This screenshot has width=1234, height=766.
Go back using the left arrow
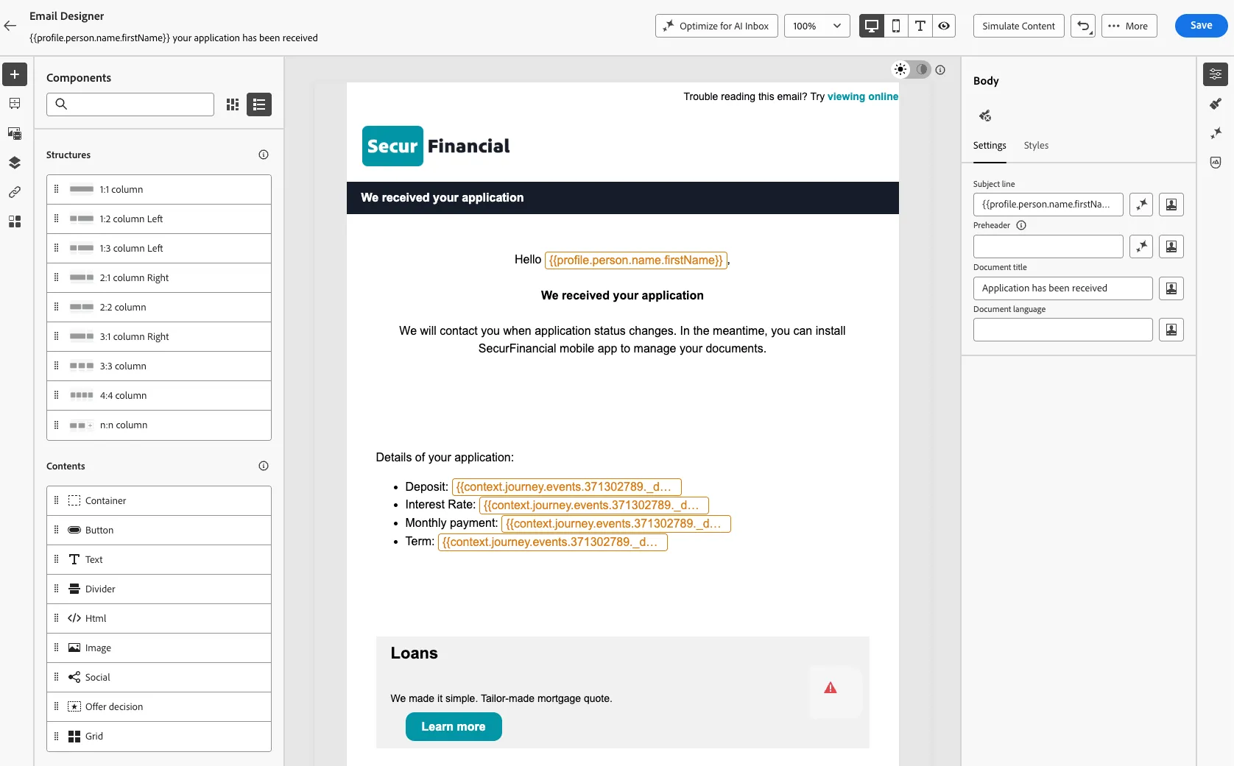10,26
